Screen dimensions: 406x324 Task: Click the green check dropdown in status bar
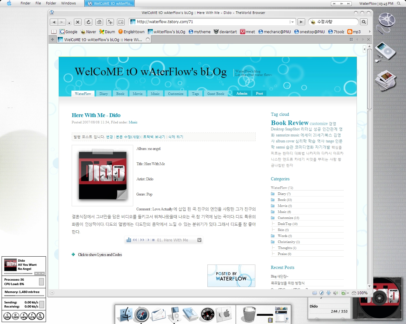click(x=345, y=293)
